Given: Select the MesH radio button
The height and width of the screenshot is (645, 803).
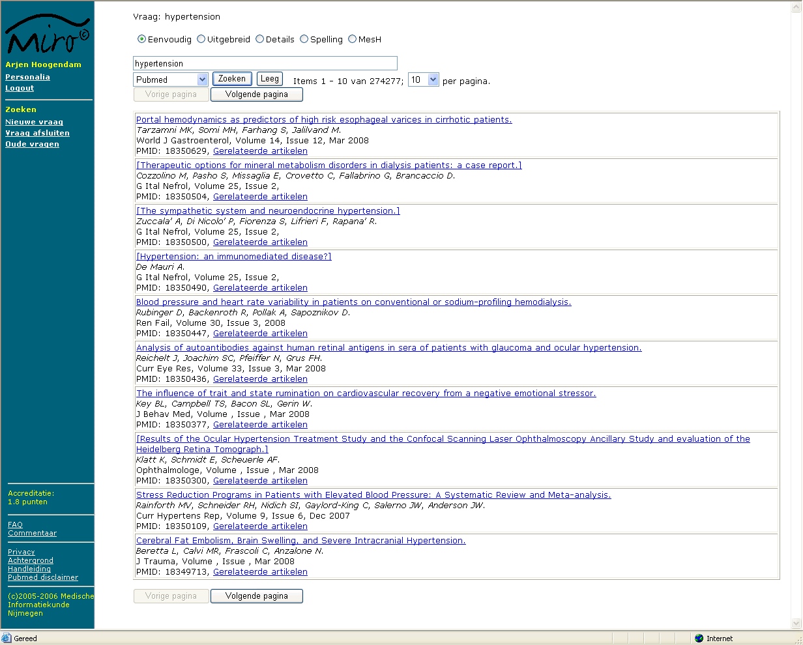Looking at the screenshot, I should point(352,39).
